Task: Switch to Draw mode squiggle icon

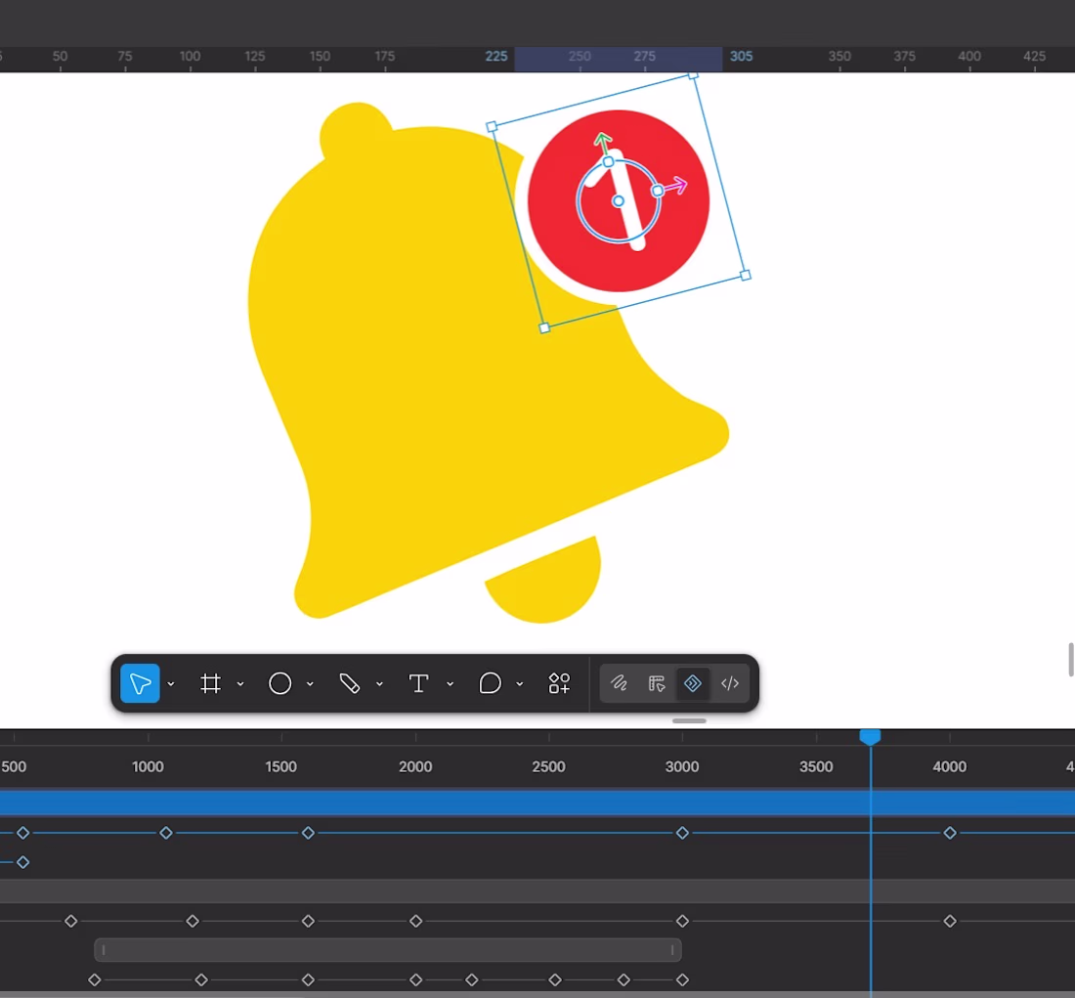Action: tap(619, 683)
